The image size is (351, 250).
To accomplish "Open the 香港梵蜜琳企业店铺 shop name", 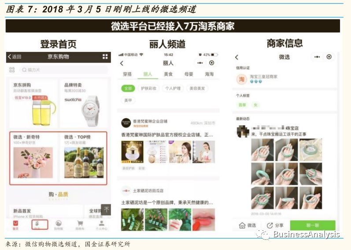I will (150, 121).
